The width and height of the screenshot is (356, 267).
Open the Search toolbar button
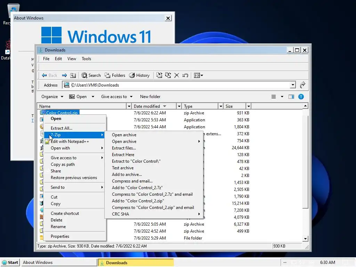coord(91,75)
